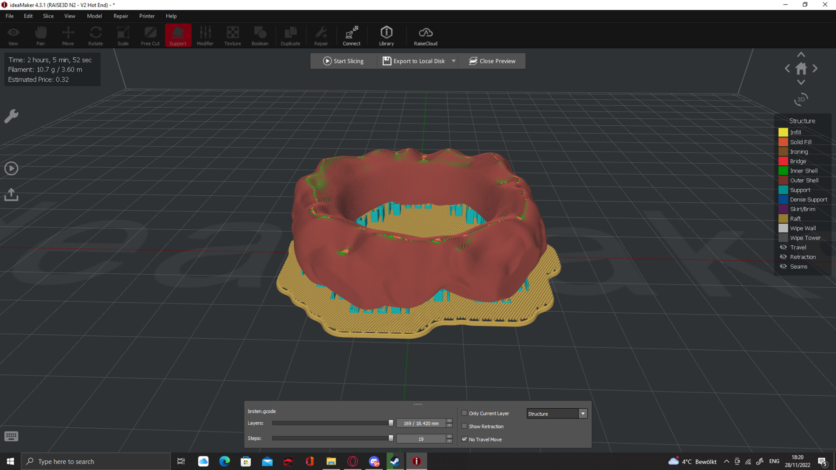Open slicing settings via the wrench icon
Screen dimensions: 836x470
click(11, 116)
